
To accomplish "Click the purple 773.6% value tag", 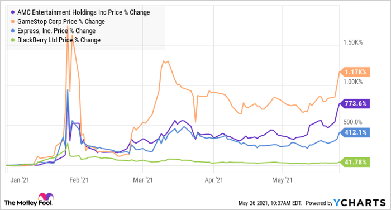I will coord(355,103).
